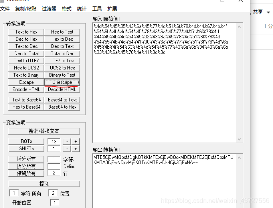Convert with Hex to UCS2

pos(26,68)
